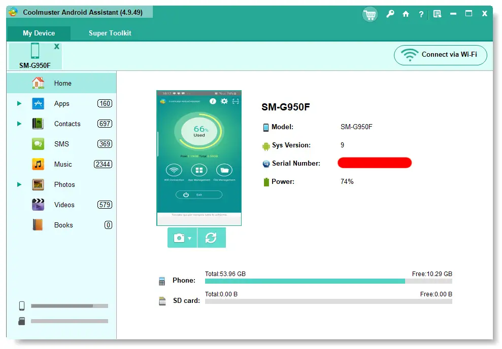Viewport: 502px width, 349px height.
Task: Expand the Apps tree arrow
Action: 19,103
